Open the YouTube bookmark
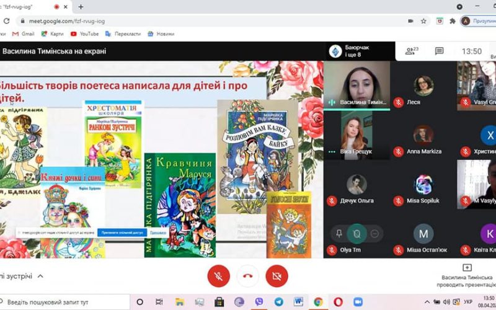Screen dimensions: 496x310 point(84,33)
